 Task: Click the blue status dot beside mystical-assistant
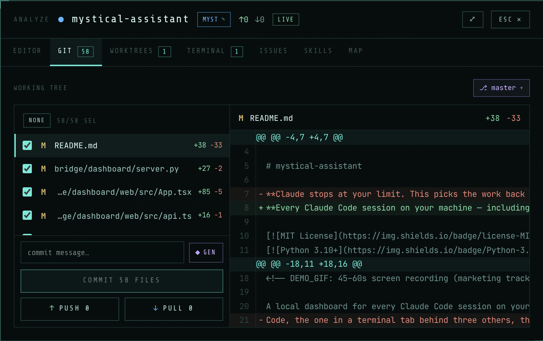pyautogui.click(x=61, y=20)
